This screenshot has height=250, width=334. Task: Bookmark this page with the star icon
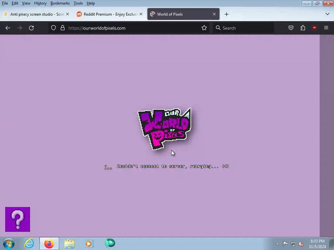coord(204,28)
